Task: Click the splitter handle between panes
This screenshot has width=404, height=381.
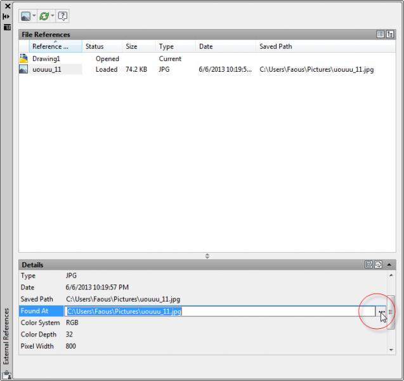Action: click(207, 256)
